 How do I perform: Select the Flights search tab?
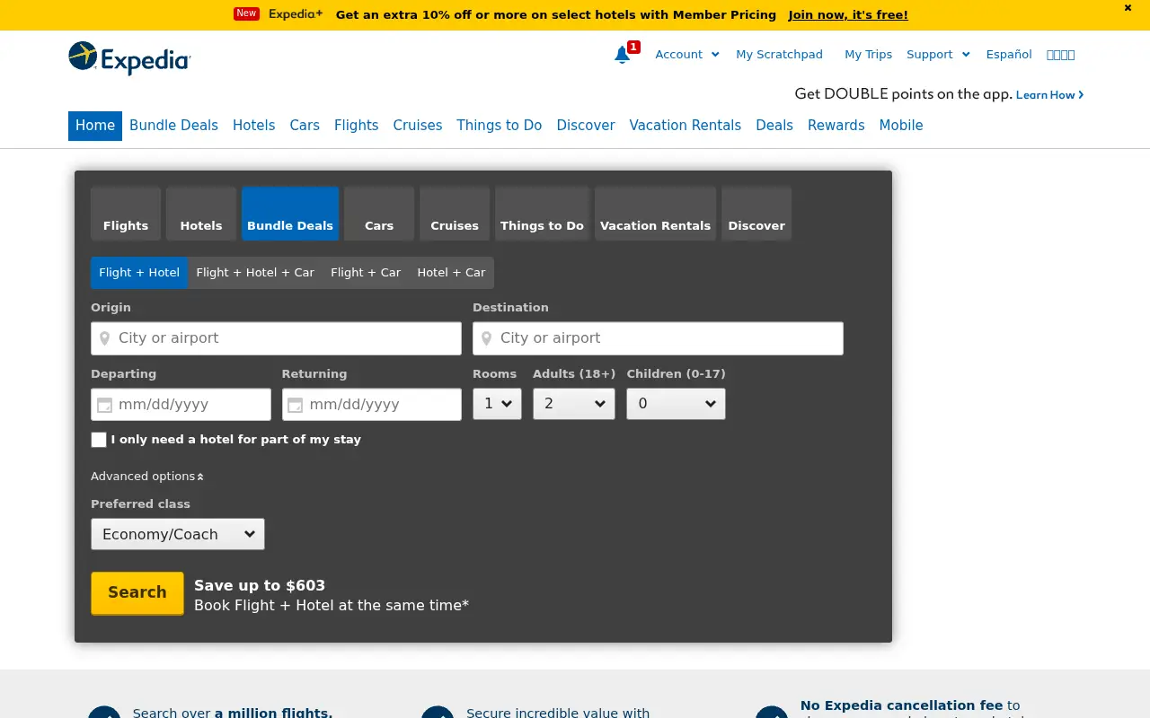point(126,214)
